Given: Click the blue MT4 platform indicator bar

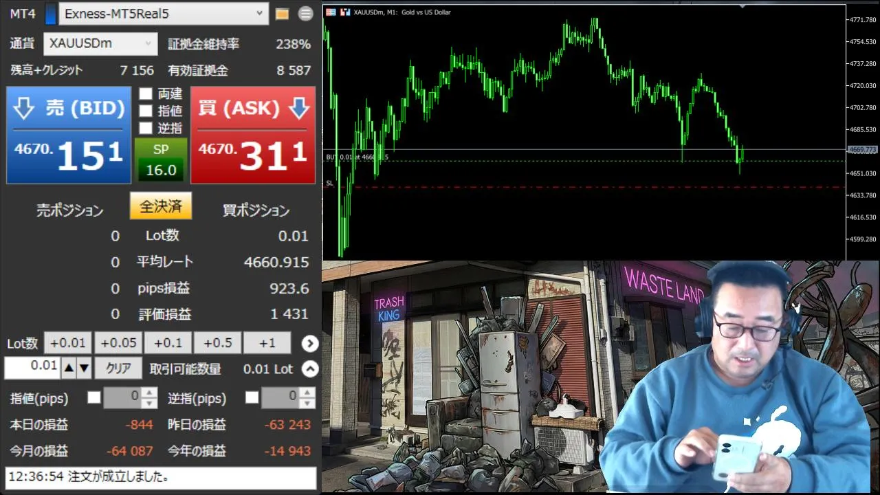Looking at the screenshot, I should point(50,14).
